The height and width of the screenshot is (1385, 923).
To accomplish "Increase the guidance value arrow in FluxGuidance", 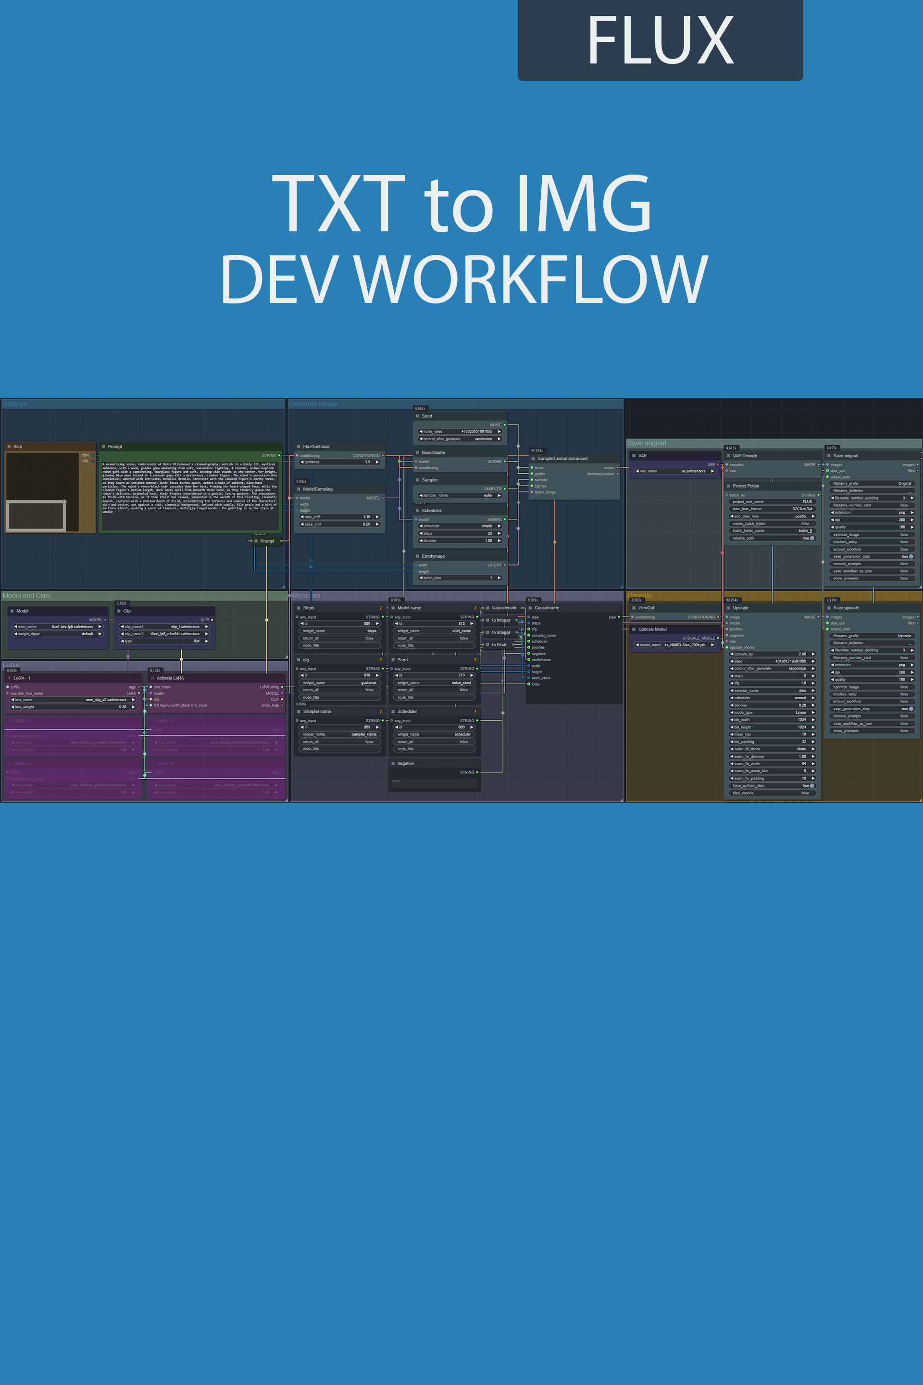I will pyautogui.click(x=377, y=462).
